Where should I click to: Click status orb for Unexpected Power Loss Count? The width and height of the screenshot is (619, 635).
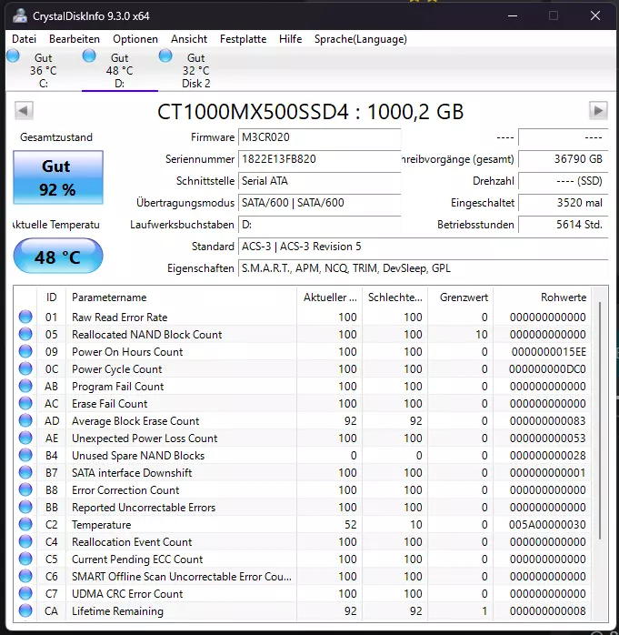click(x=25, y=438)
